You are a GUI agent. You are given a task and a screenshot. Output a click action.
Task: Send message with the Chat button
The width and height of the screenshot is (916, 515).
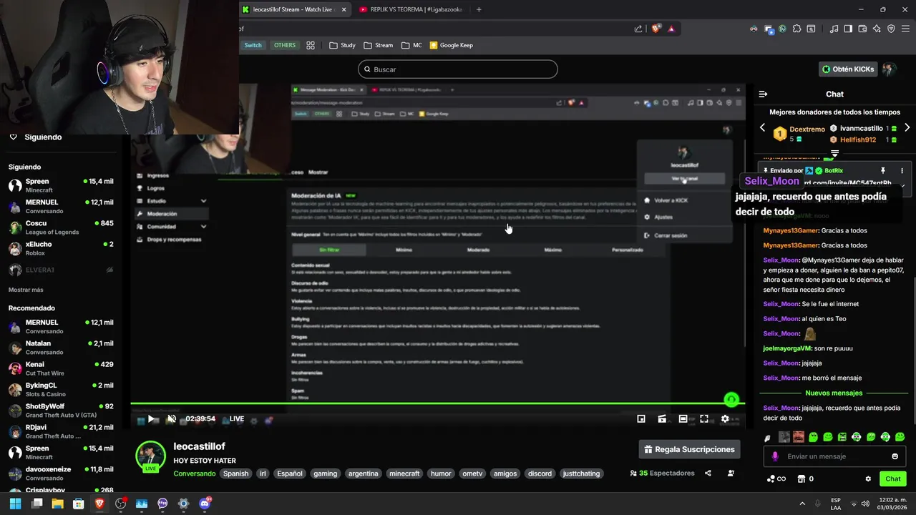[x=893, y=479]
